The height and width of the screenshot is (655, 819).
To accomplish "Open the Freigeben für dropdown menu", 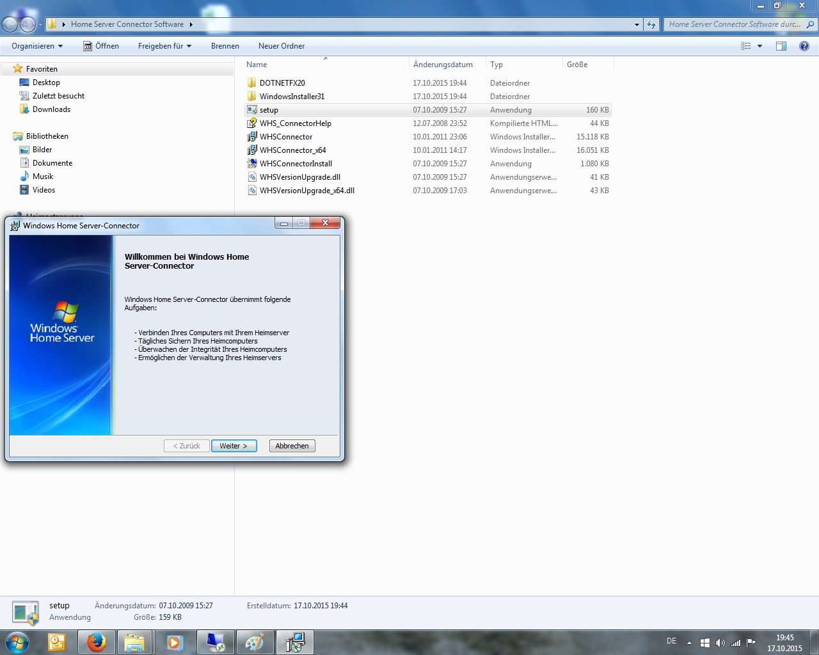I will pyautogui.click(x=164, y=46).
